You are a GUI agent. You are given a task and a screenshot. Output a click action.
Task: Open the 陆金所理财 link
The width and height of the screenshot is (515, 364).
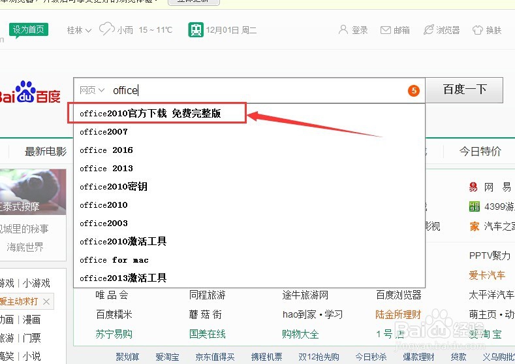point(398,314)
